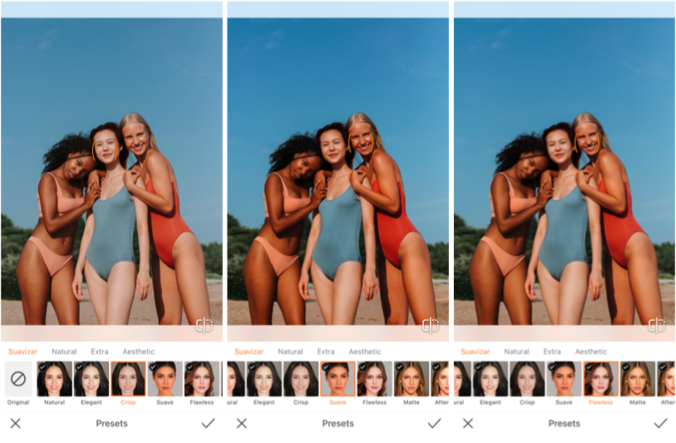The height and width of the screenshot is (443, 676).
Task: Pick the Suave preset in right screen
Action: tap(564, 379)
